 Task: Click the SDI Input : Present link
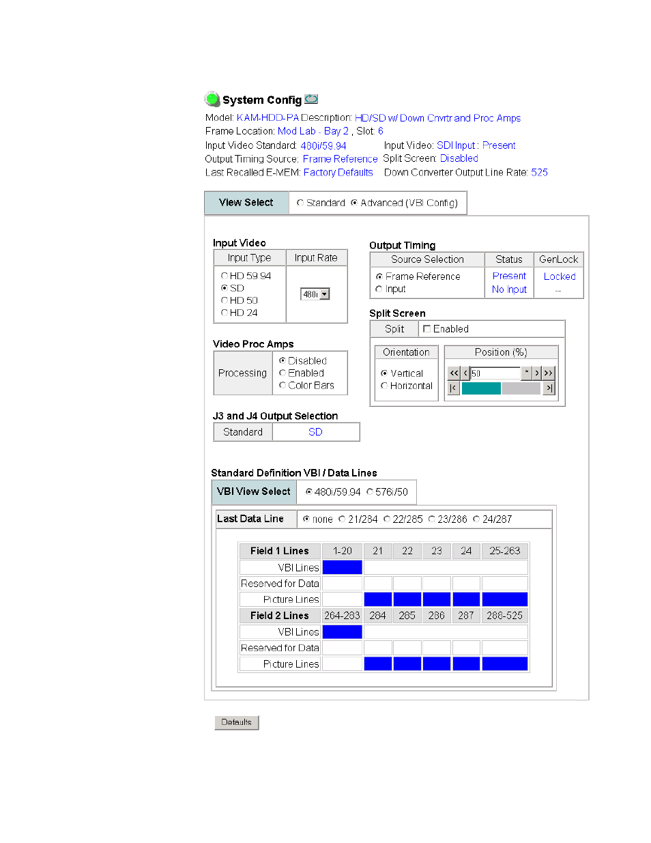point(476,145)
